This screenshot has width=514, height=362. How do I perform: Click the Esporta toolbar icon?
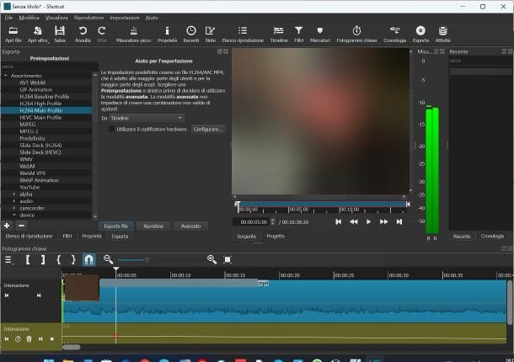click(420, 35)
